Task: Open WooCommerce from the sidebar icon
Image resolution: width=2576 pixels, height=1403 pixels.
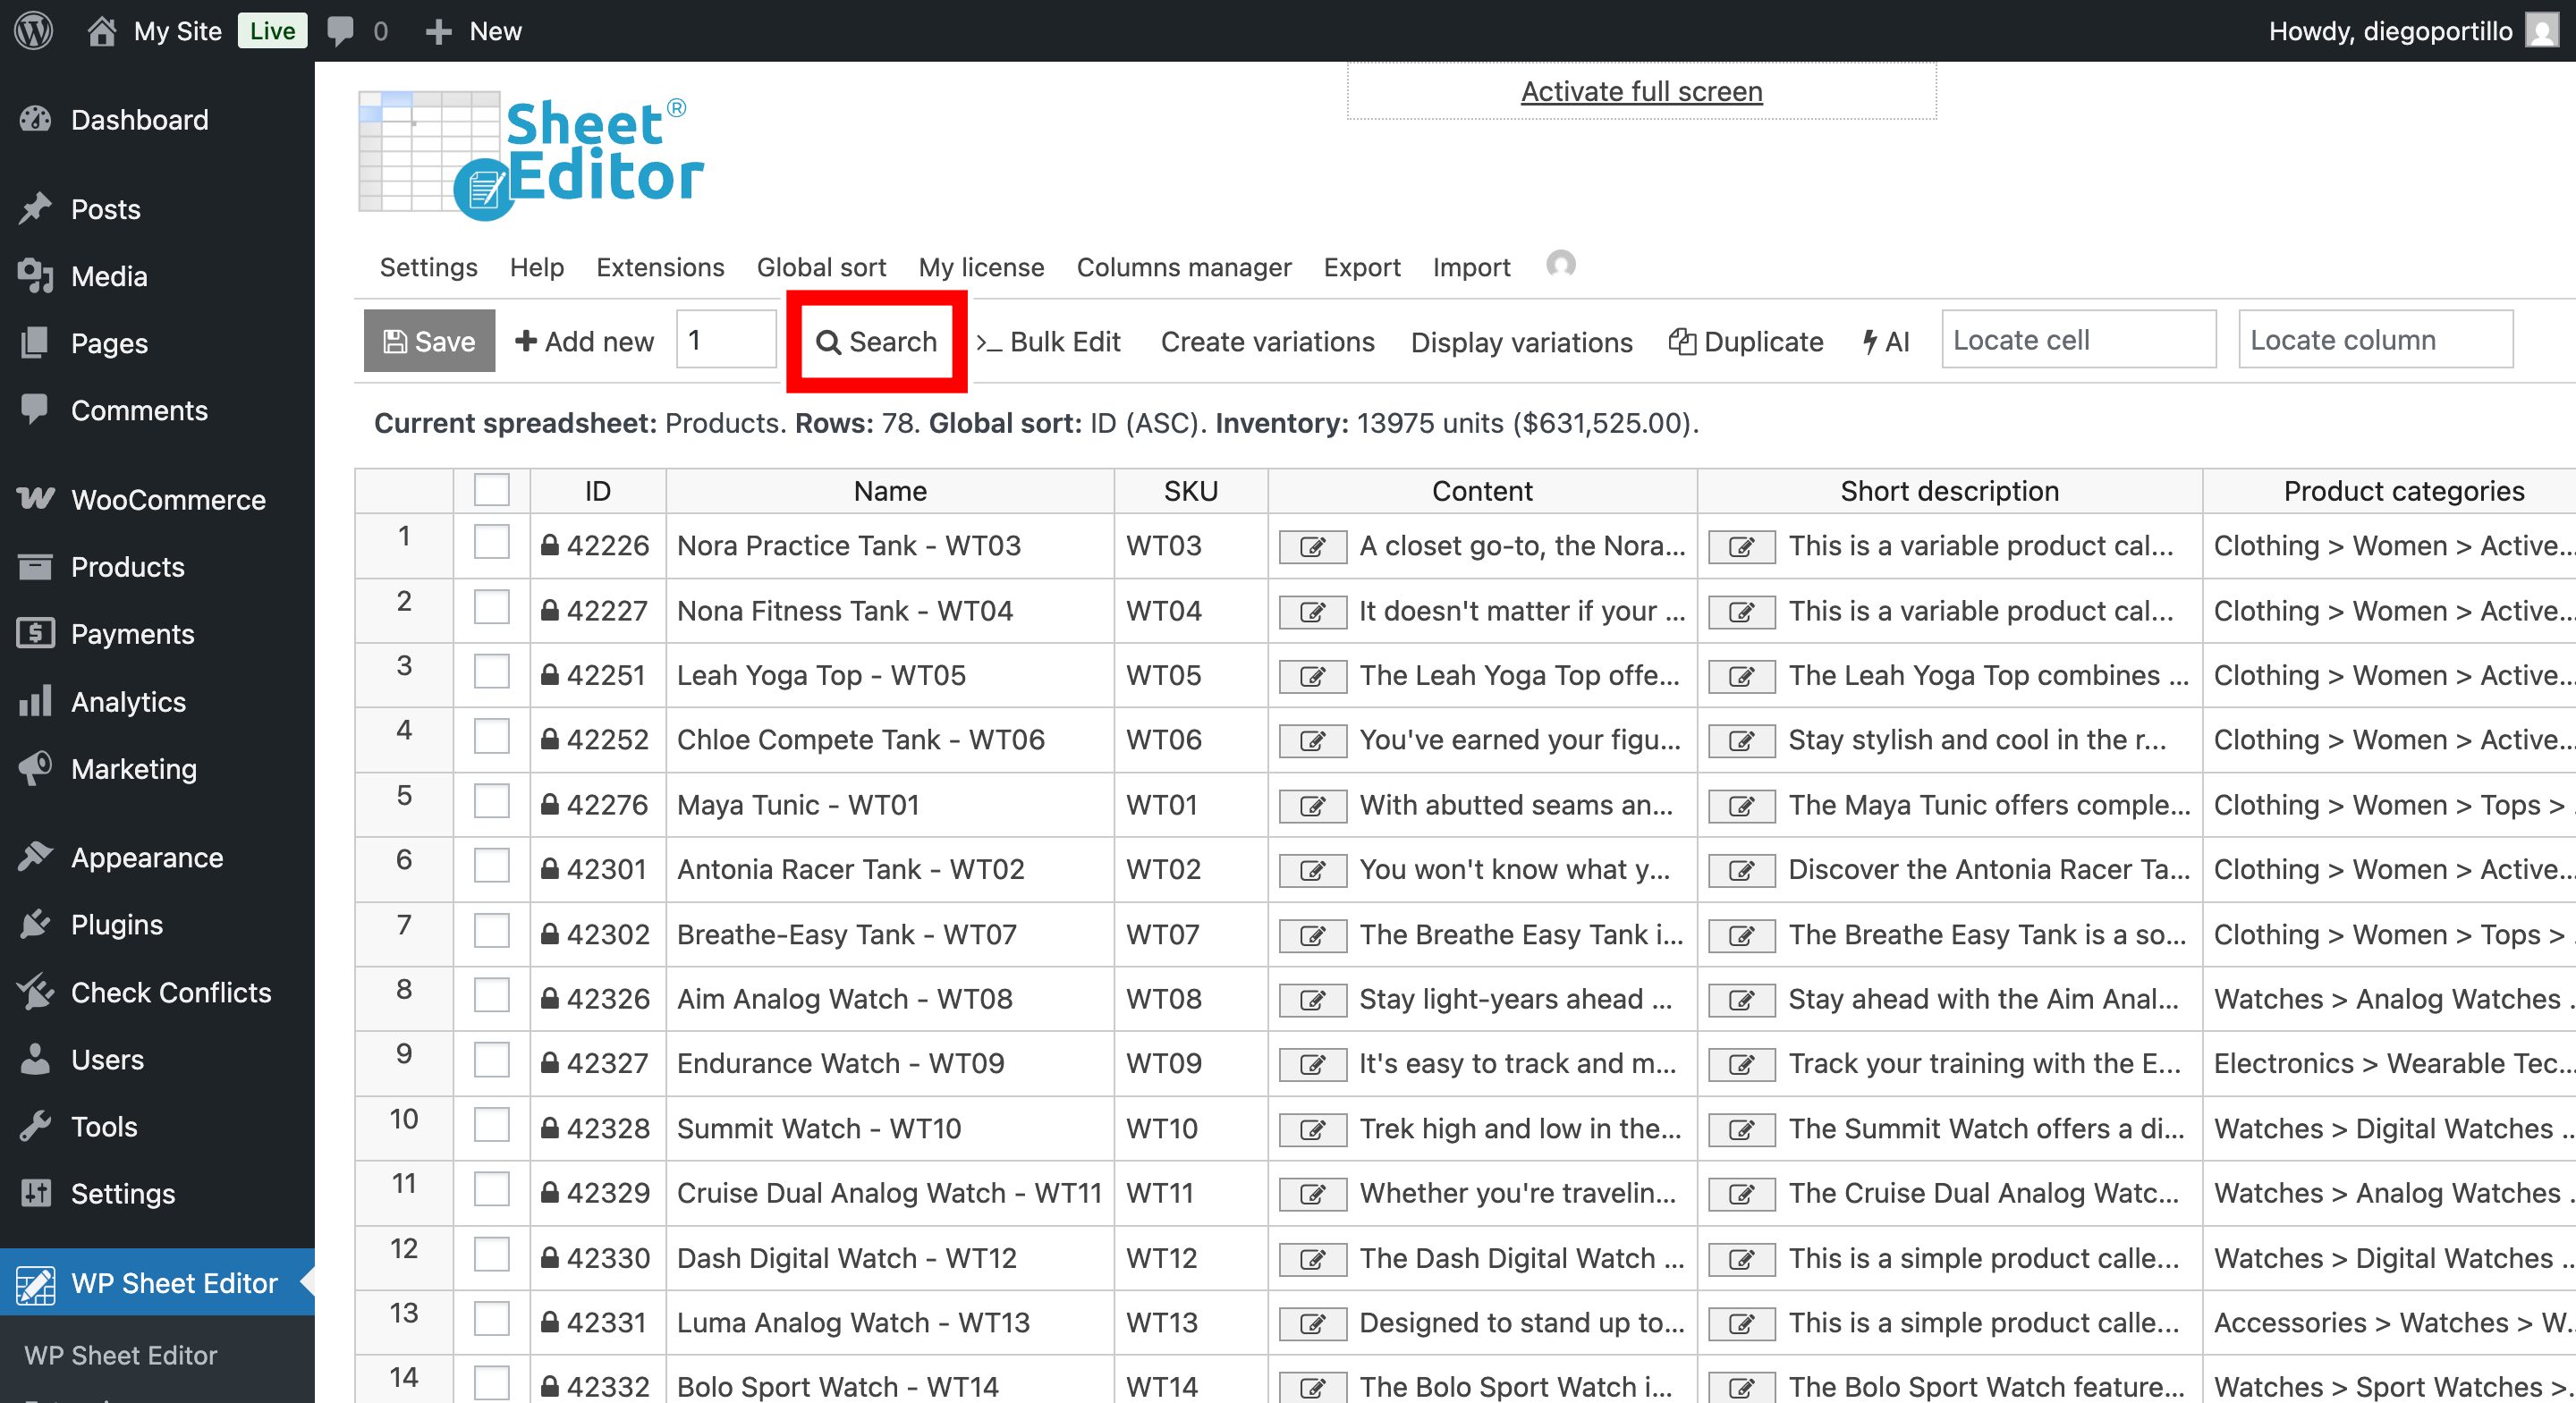Action: point(35,499)
